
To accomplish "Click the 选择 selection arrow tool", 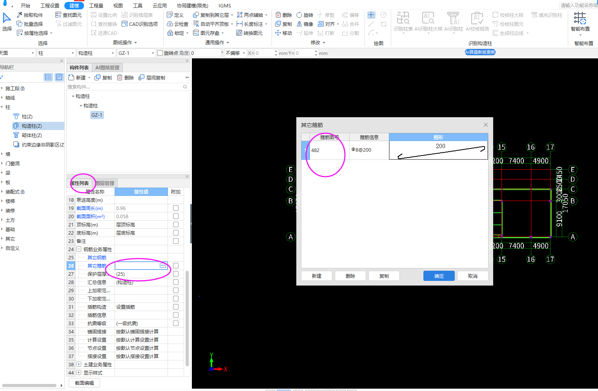I will pos(7,22).
